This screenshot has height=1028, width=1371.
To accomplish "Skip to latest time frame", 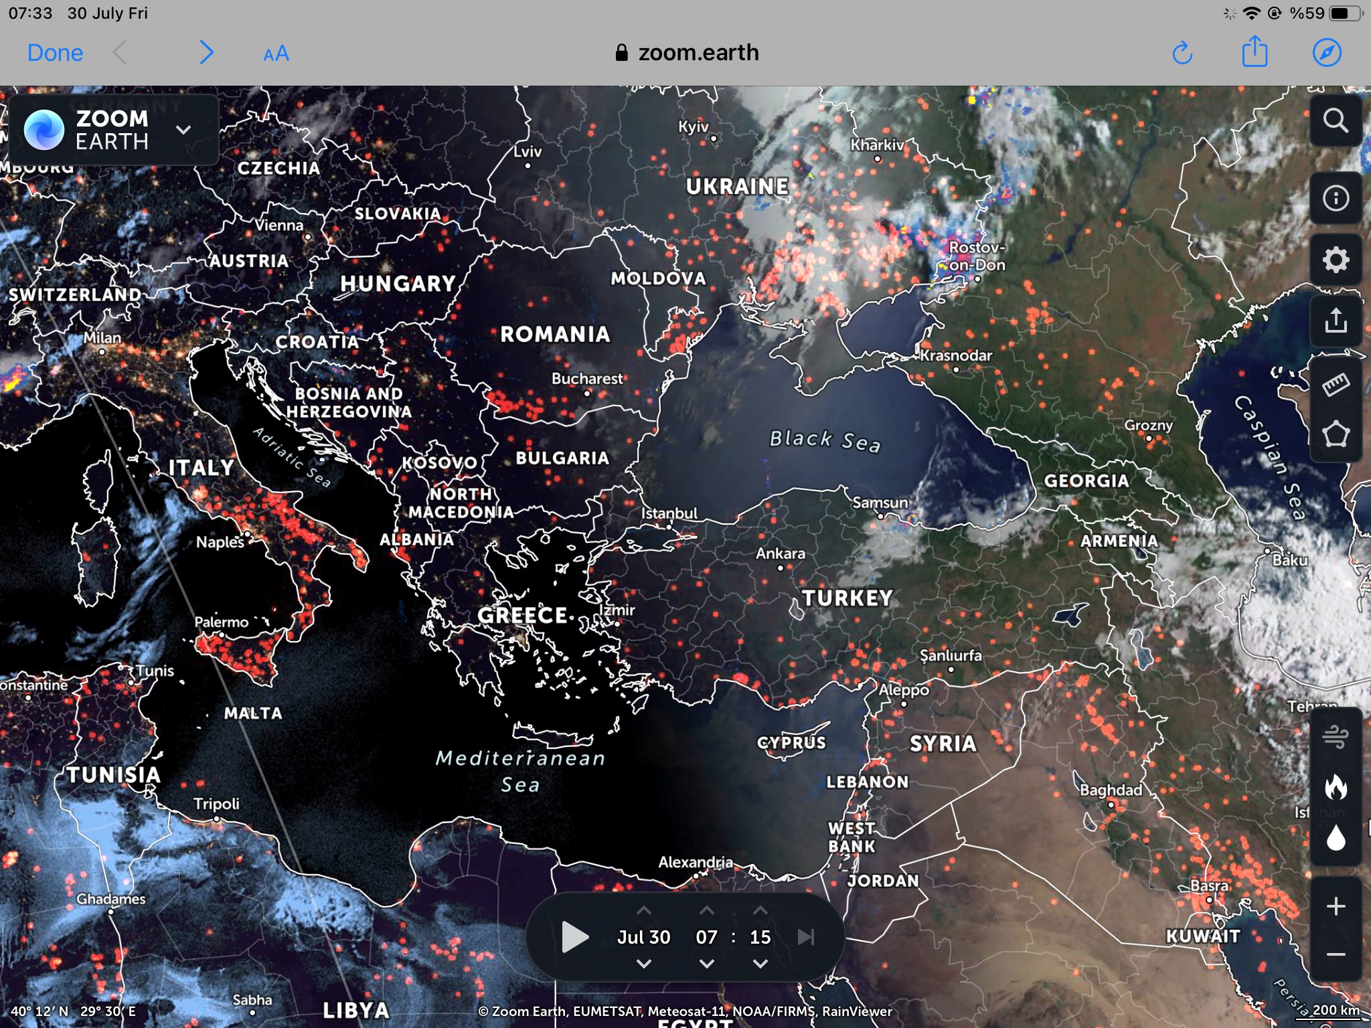I will 806,937.
